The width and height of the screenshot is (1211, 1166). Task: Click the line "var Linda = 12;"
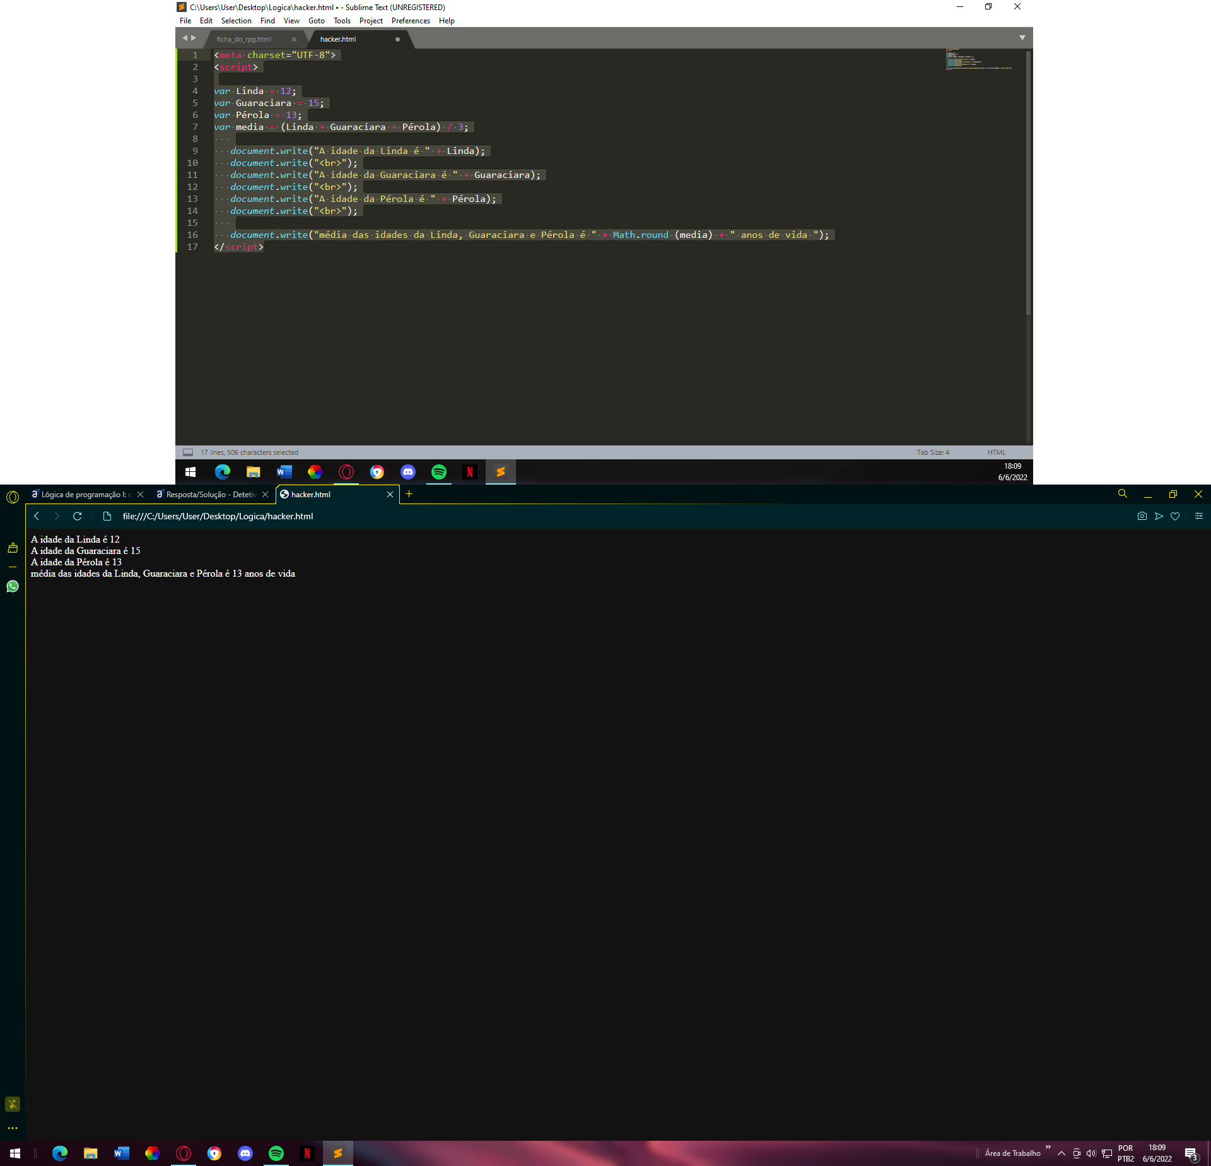(255, 91)
